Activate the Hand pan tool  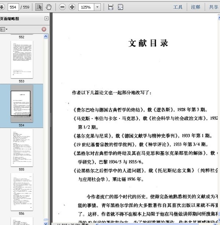coord(48,7)
